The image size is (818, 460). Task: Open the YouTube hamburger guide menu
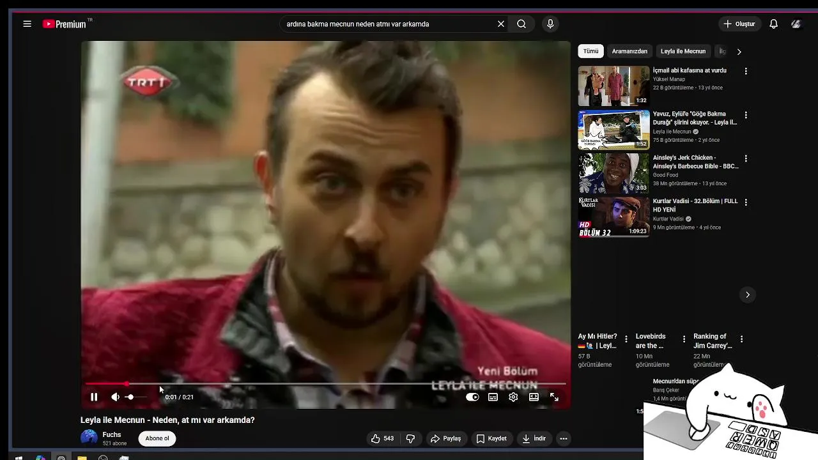pyautogui.click(x=27, y=24)
